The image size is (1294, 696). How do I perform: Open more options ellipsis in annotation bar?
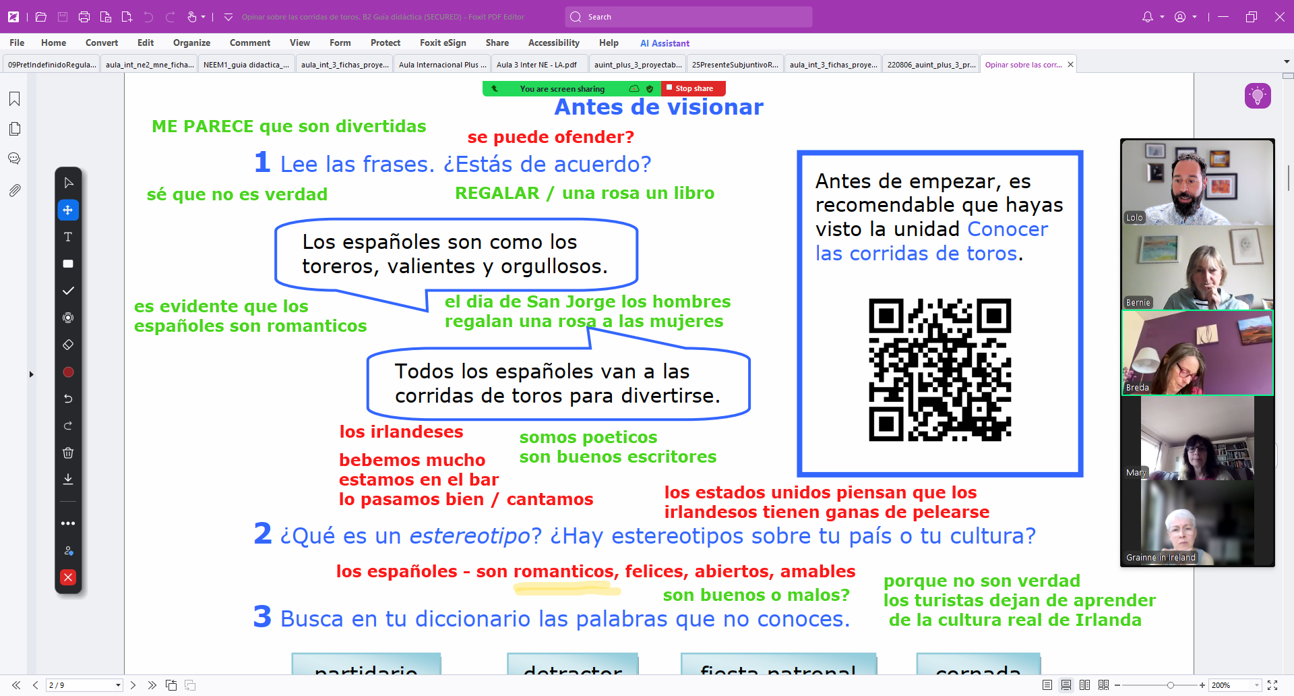point(68,523)
